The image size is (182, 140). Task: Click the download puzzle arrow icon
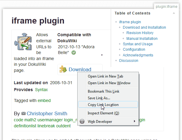click(x=63, y=69)
